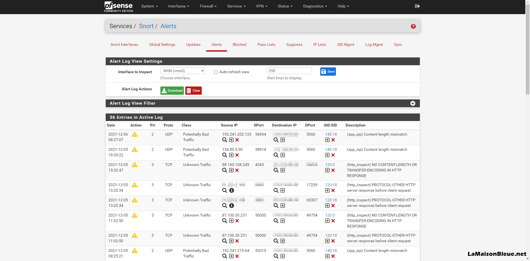This screenshot has width=530, height=261.
Task: Click GID:SID red X in 08:27:07 row
Action: (333, 140)
